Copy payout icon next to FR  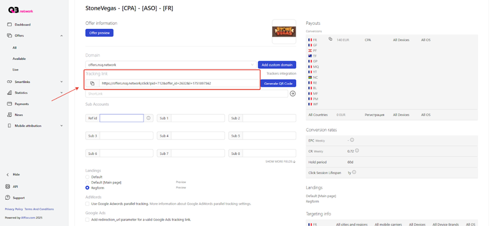pyautogui.click(x=330, y=39)
